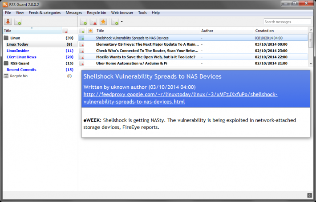Toggle unread icon of Elementary OS Freya message

[81, 44]
